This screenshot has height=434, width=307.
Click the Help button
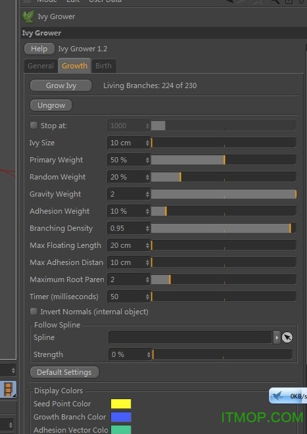point(39,49)
